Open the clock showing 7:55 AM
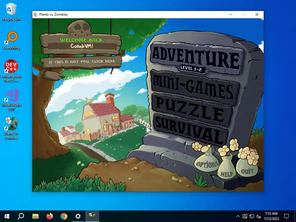 [x=271, y=216]
